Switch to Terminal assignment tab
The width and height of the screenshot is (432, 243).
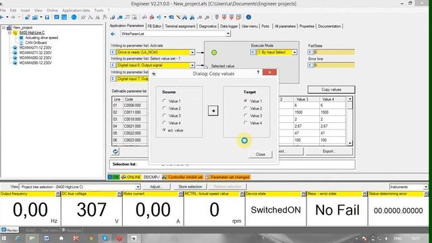[x=180, y=26]
